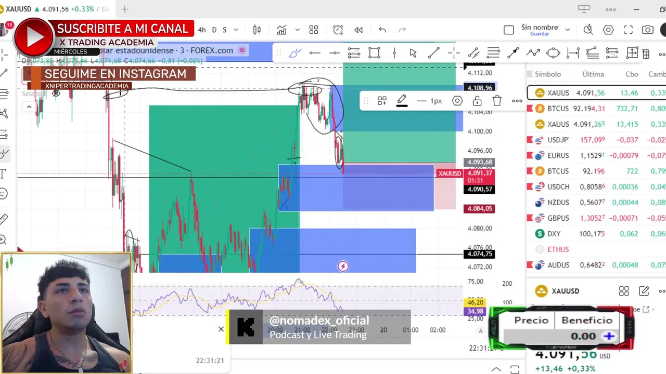Start bar replay with rewind icon
This screenshot has width=666, height=374.
point(358,30)
